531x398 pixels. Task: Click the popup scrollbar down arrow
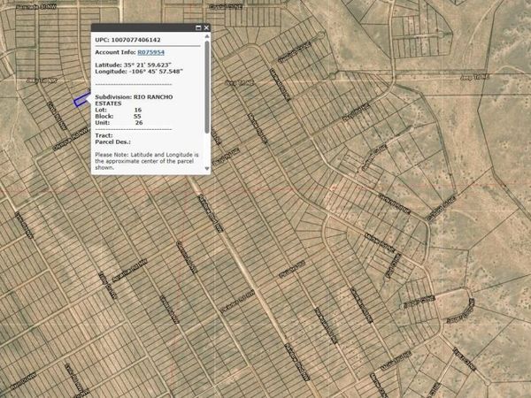pos(206,167)
